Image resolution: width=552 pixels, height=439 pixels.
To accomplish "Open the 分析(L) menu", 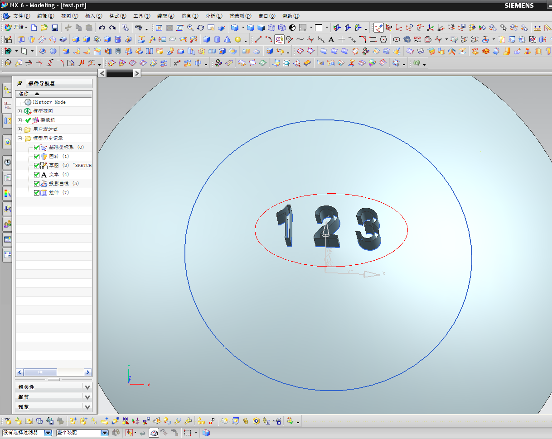I will [x=214, y=16].
